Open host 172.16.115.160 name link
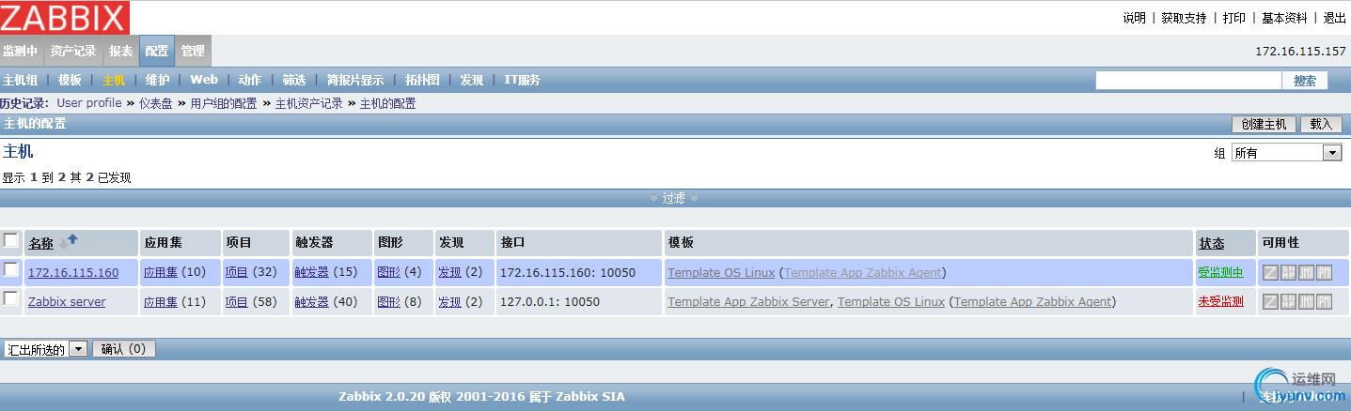The image size is (1351, 411). pos(73,273)
